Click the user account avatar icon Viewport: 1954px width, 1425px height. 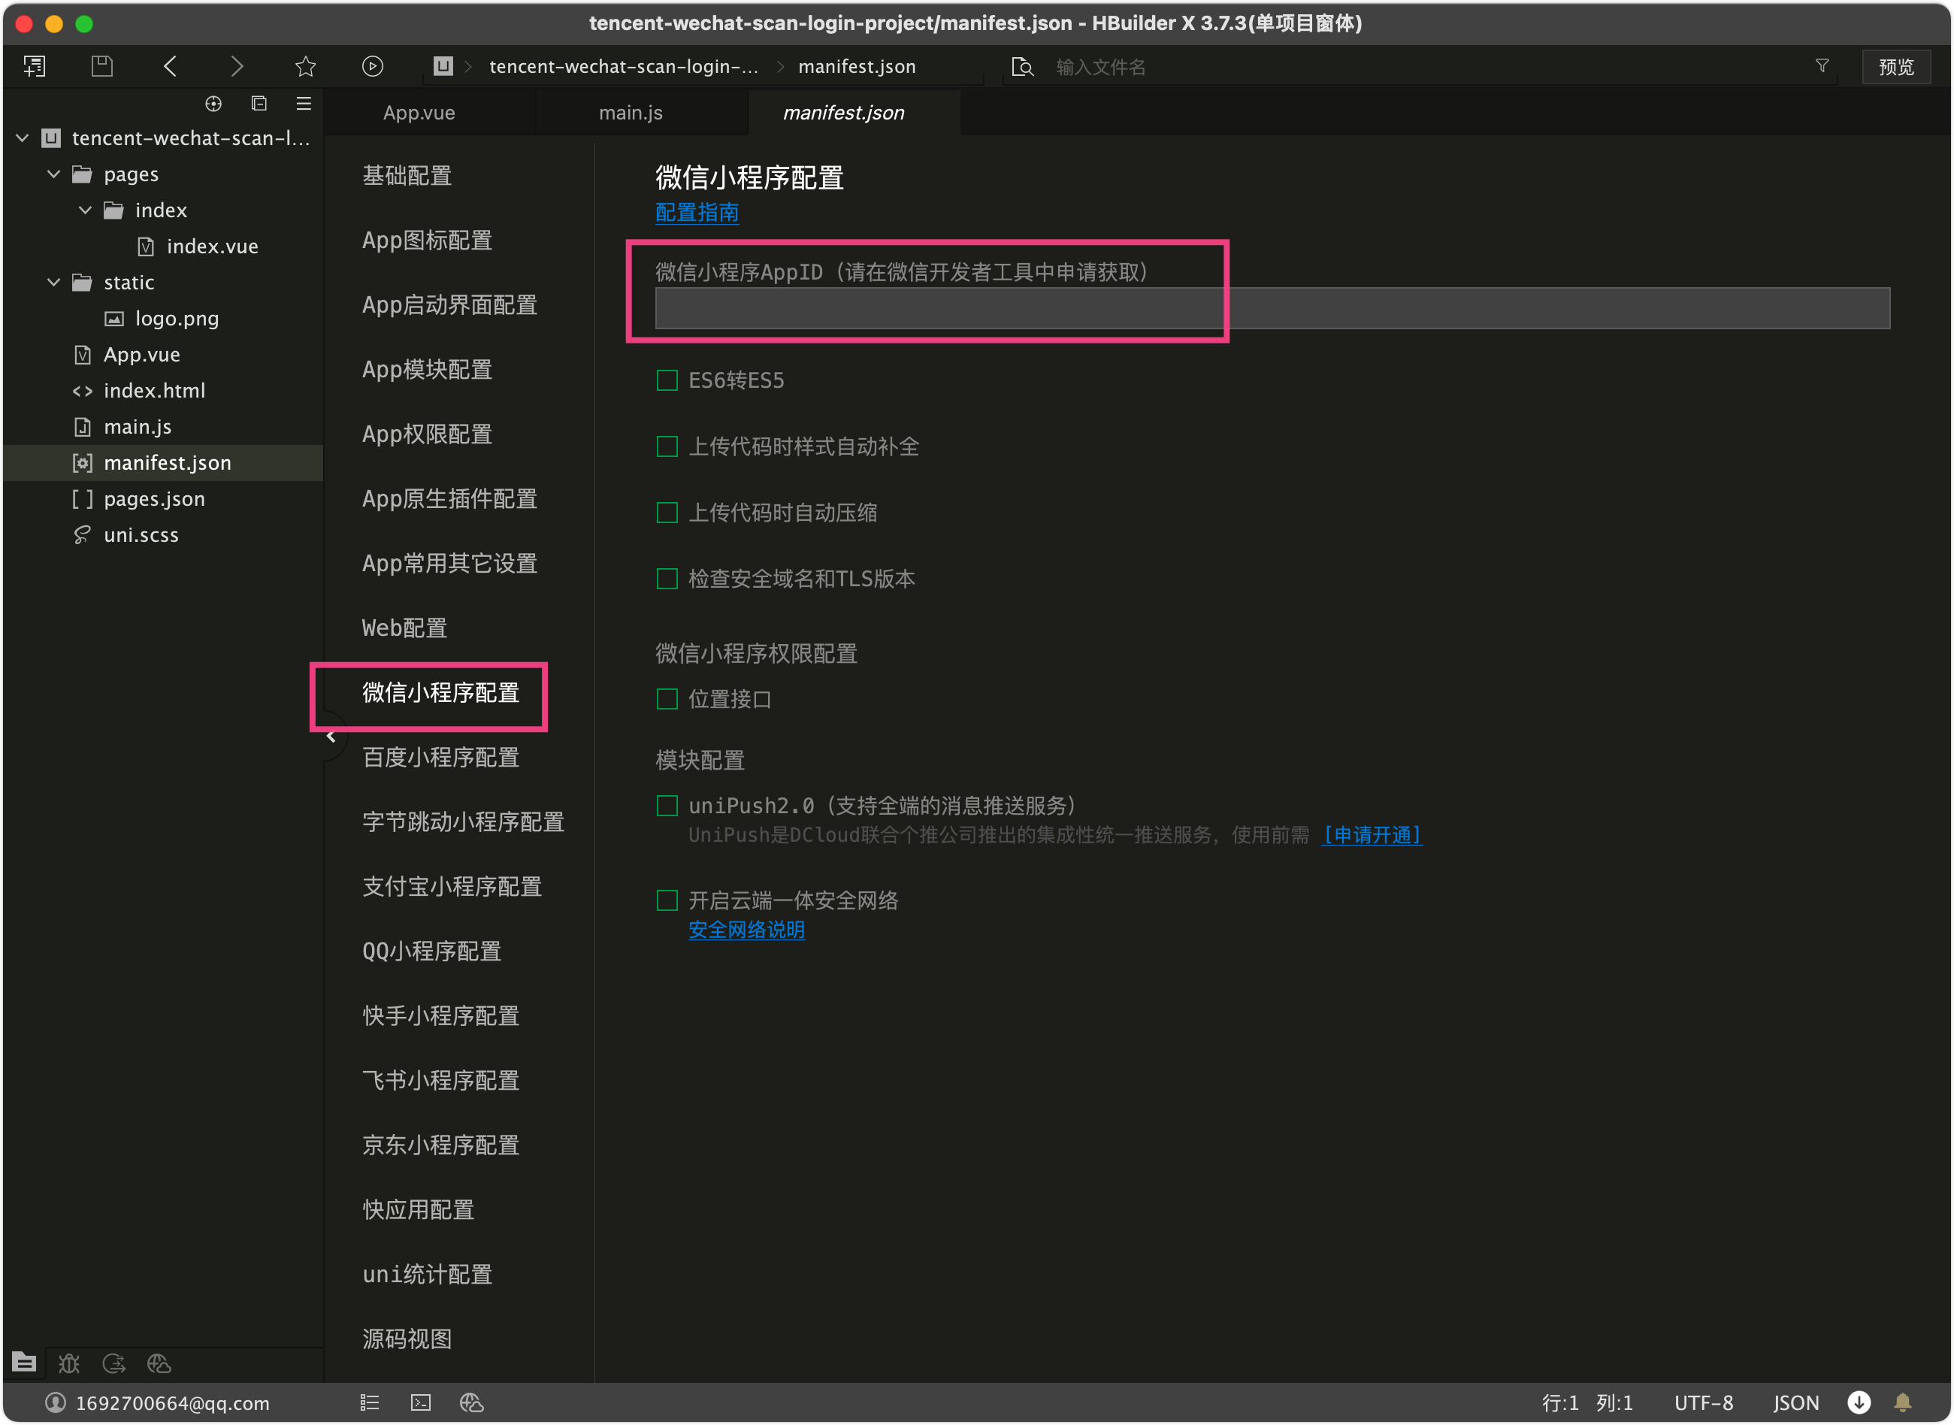(x=55, y=1402)
